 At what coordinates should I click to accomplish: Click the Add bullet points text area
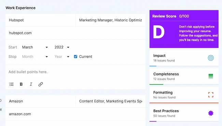[x=75, y=72]
